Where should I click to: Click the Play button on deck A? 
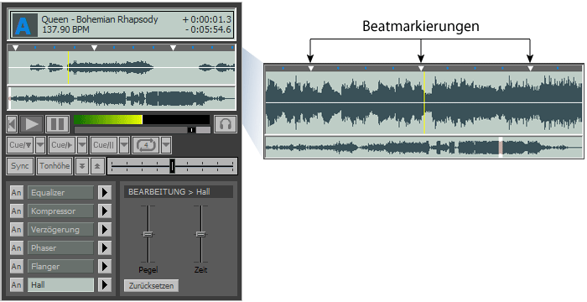coord(32,124)
